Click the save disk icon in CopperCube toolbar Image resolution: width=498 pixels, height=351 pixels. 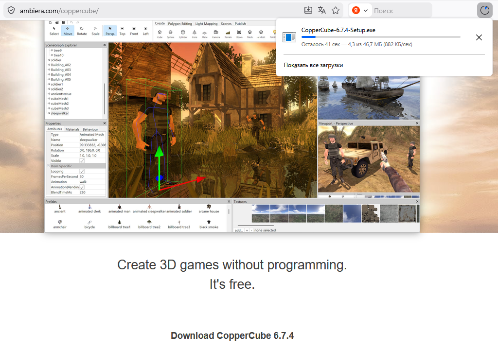coord(63,22)
